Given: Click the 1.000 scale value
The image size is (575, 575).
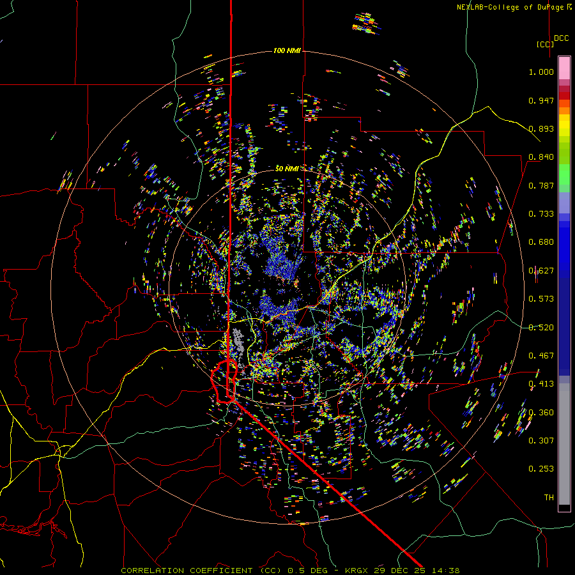Looking at the screenshot, I should 541,72.
